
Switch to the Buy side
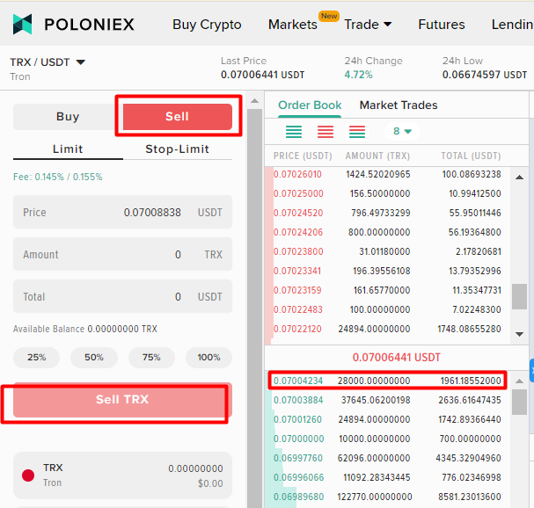68,117
